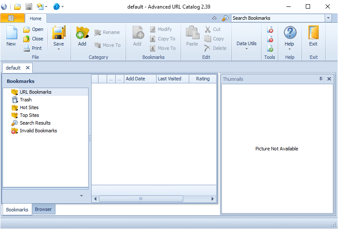The image size is (338, 229).
Task: Click the horizontal scrollbar thumb
Action: click(x=141, y=199)
